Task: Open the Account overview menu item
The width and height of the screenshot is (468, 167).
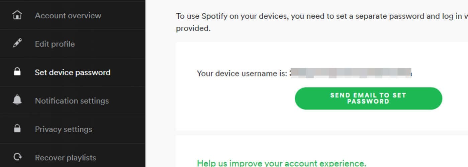Action: pos(68,16)
